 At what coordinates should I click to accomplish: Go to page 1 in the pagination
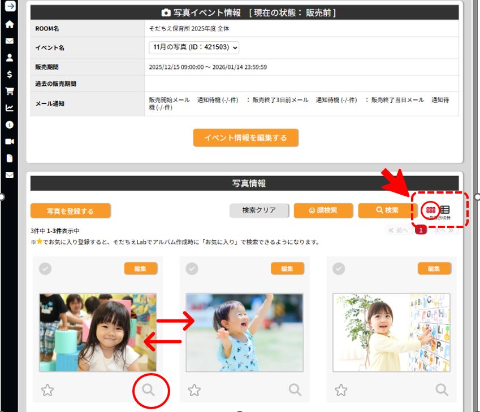[x=421, y=230]
